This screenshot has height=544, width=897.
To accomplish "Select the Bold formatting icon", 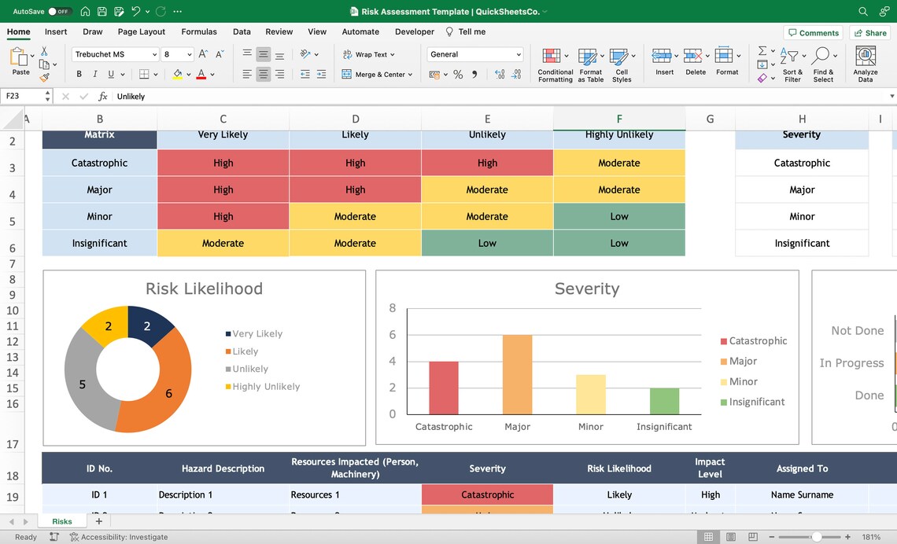I will (x=78, y=73).
